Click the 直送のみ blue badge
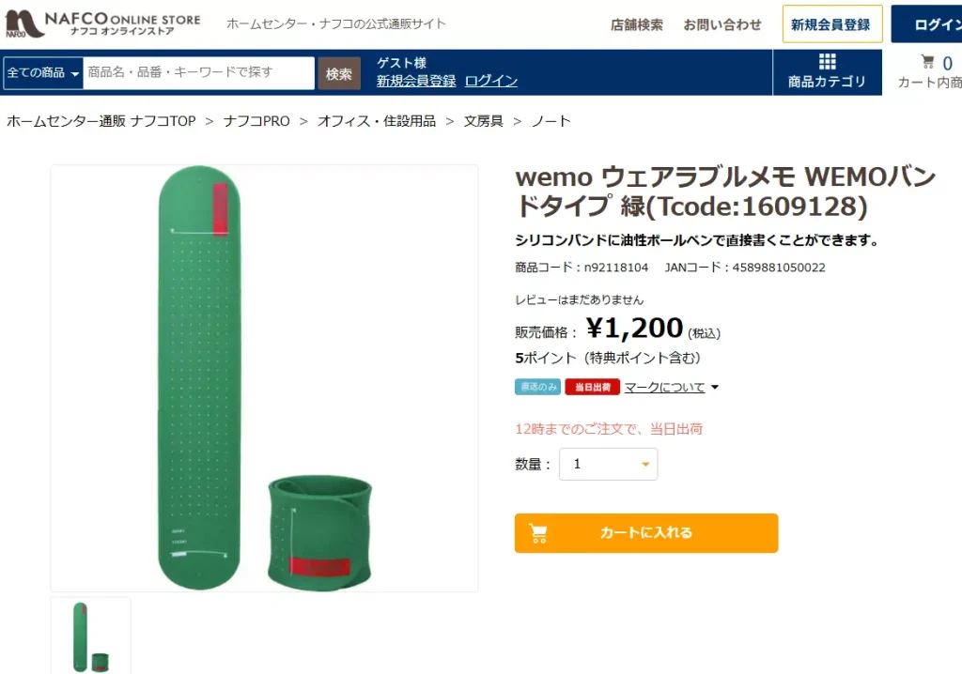The height and width of the screenshot is (674, 962). click(537, 387)
